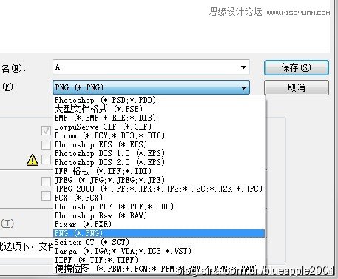Select 大型文档格式 (*.PSB) format

(159, 109)
